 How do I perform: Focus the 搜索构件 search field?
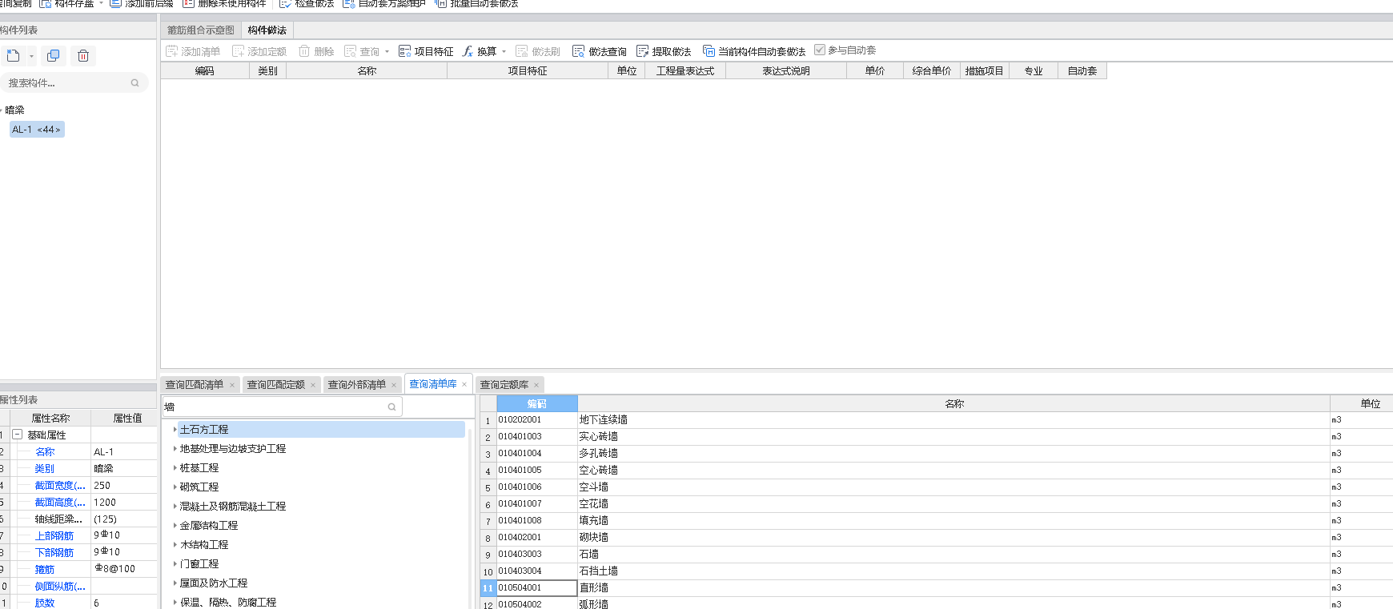pos(74,83)
